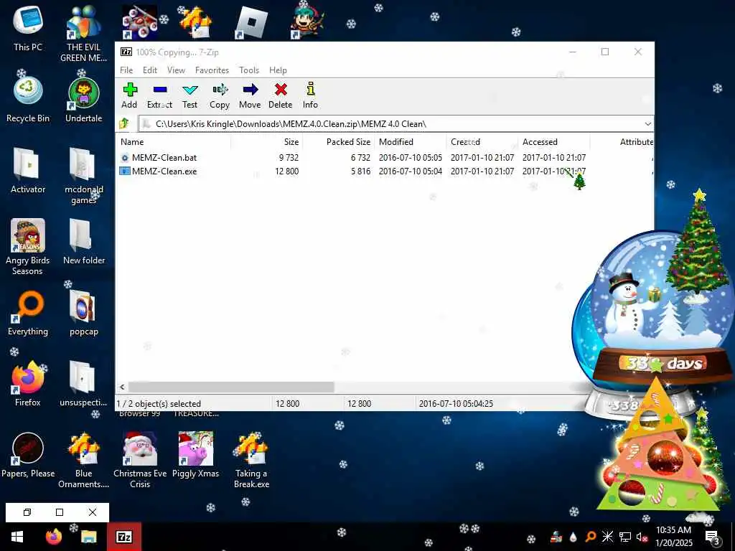Screen dimensions: 735x551
Task: Select the Papers, Please shortcut
Action: pyautogui.click(x=28, y=455)
